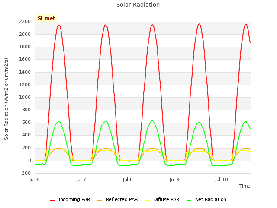The image size is (277, 208).
Task: Toggle the Incoming PAR legend entry
Action: (70, 199)
